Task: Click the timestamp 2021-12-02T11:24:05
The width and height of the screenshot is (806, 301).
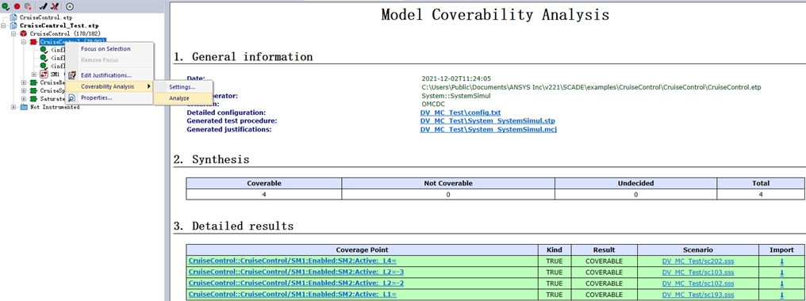Action: [x=456, y=78]
